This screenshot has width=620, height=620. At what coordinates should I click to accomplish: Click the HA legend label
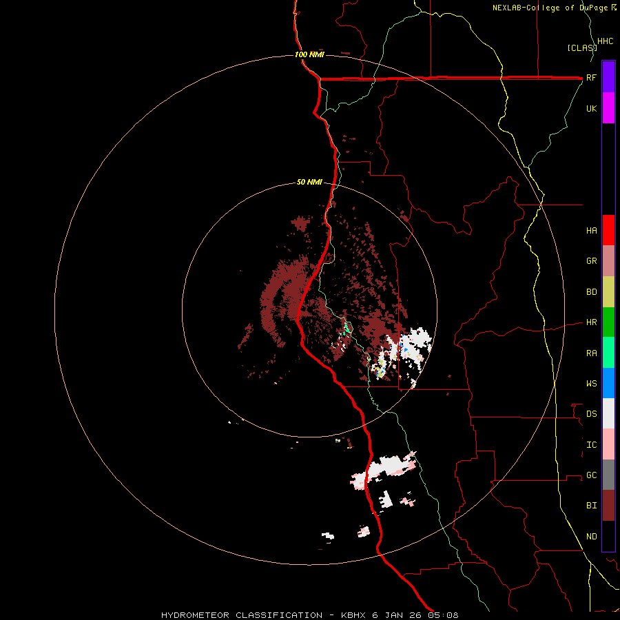click(592, 231)
